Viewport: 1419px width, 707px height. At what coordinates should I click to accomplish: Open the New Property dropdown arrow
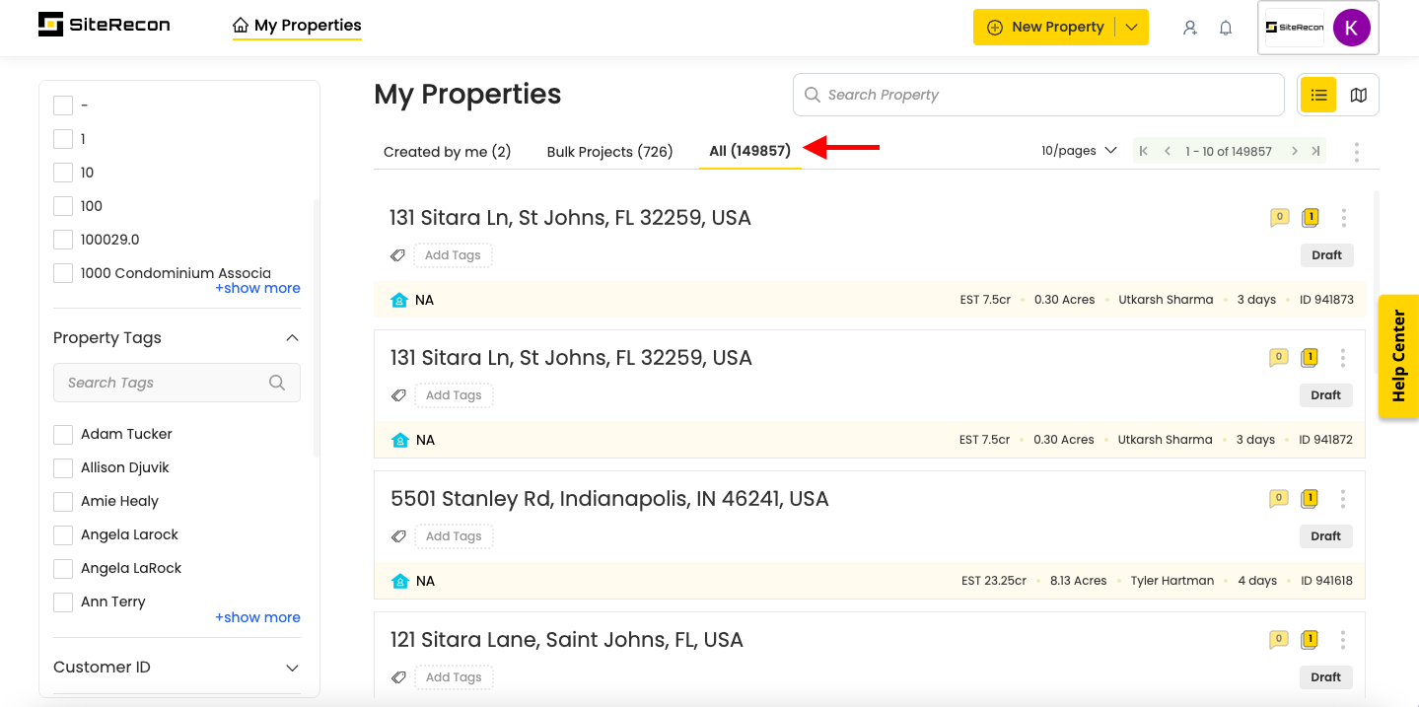click(1131, 28)
